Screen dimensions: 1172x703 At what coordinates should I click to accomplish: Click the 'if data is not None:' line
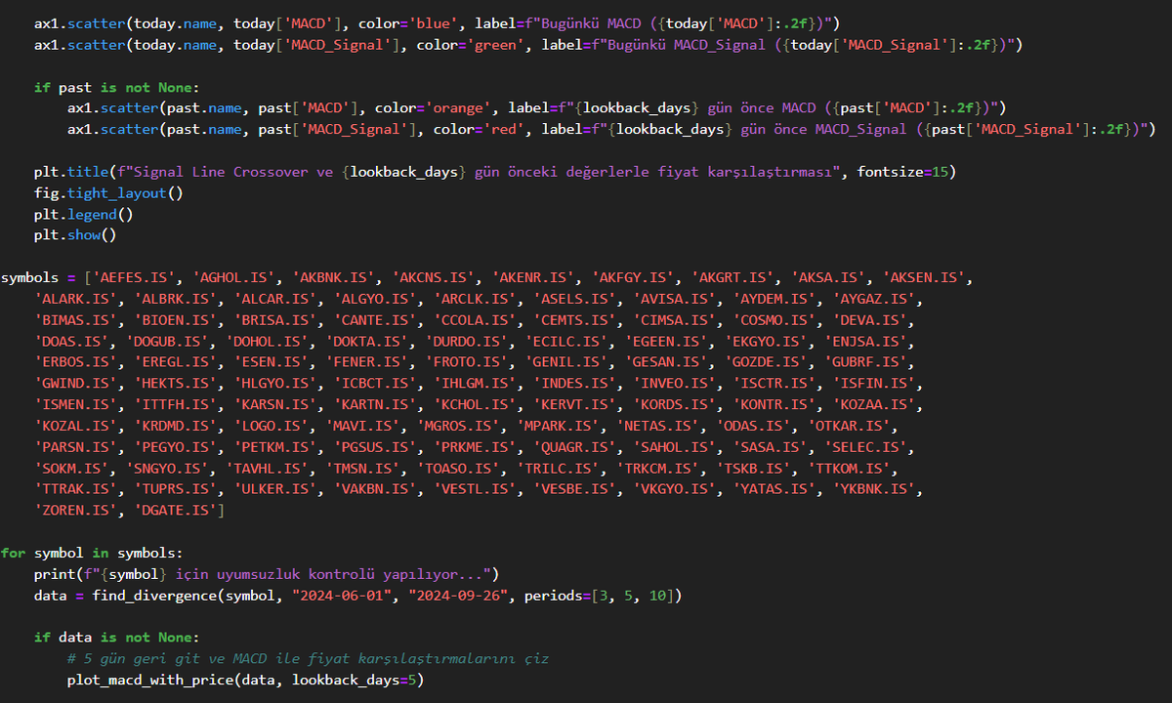click(117, 637)
